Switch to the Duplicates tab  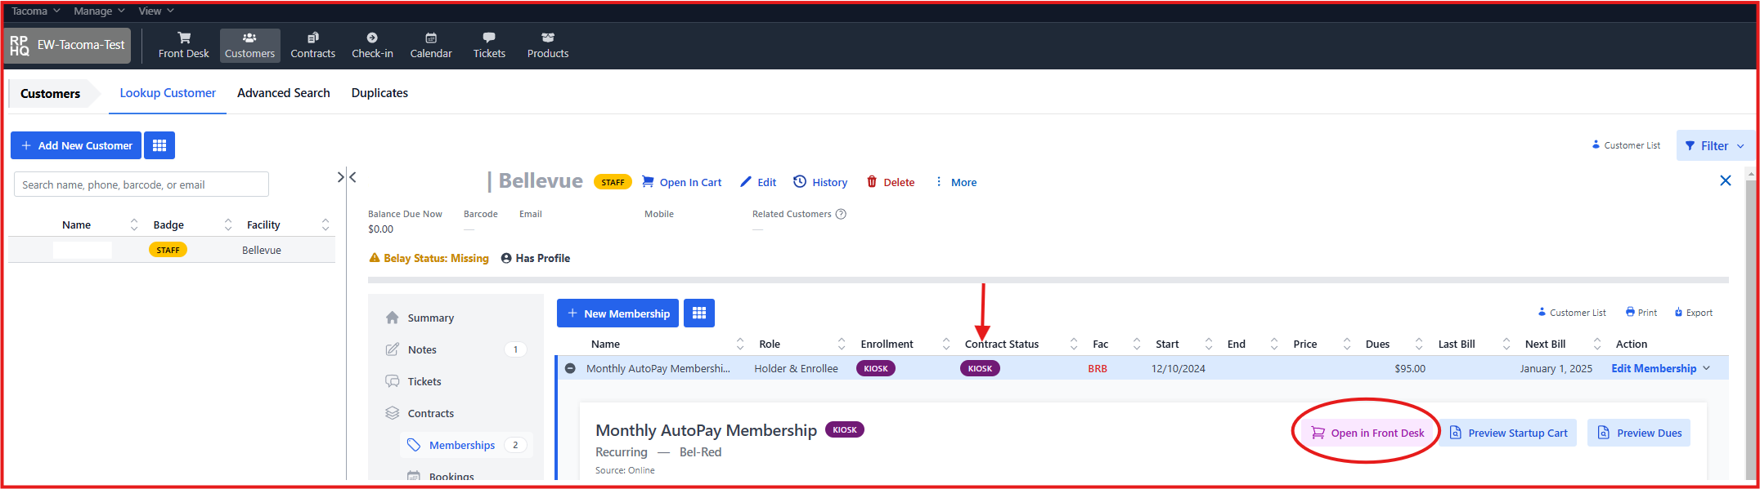(379, 93)
